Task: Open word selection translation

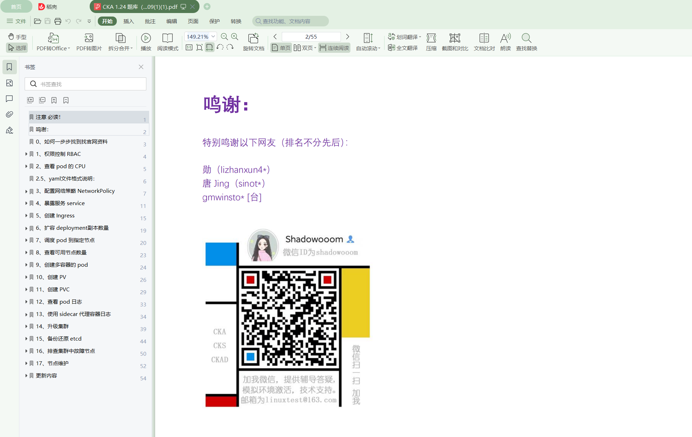Action: (404, 37)
